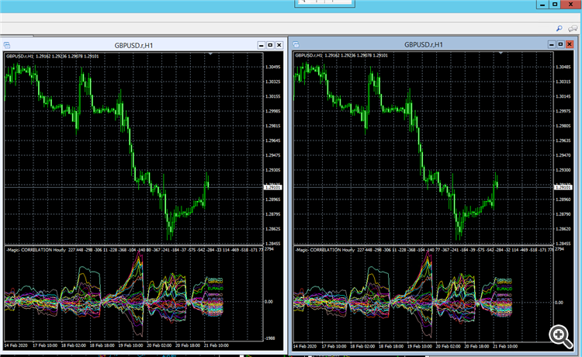Click price level 1.28620 on right chart scale
The width and height of the screenshot is (582, 357).
tap(563, 229)
